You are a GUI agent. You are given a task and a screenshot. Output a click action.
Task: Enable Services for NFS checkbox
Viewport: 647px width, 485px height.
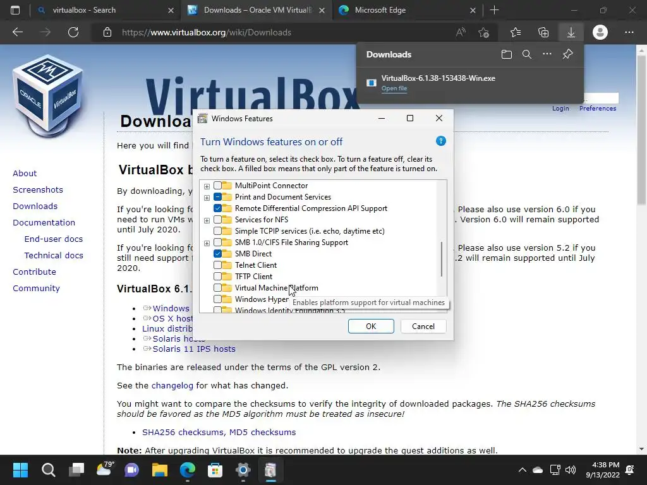tap(217, 220)
